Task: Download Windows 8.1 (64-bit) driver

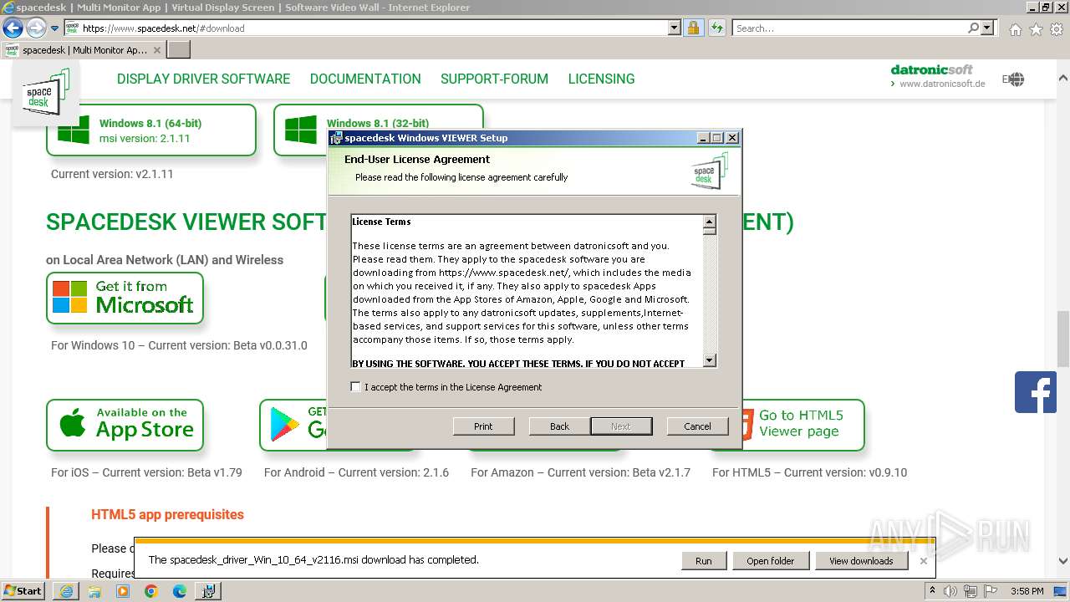Action: [151, 130]
